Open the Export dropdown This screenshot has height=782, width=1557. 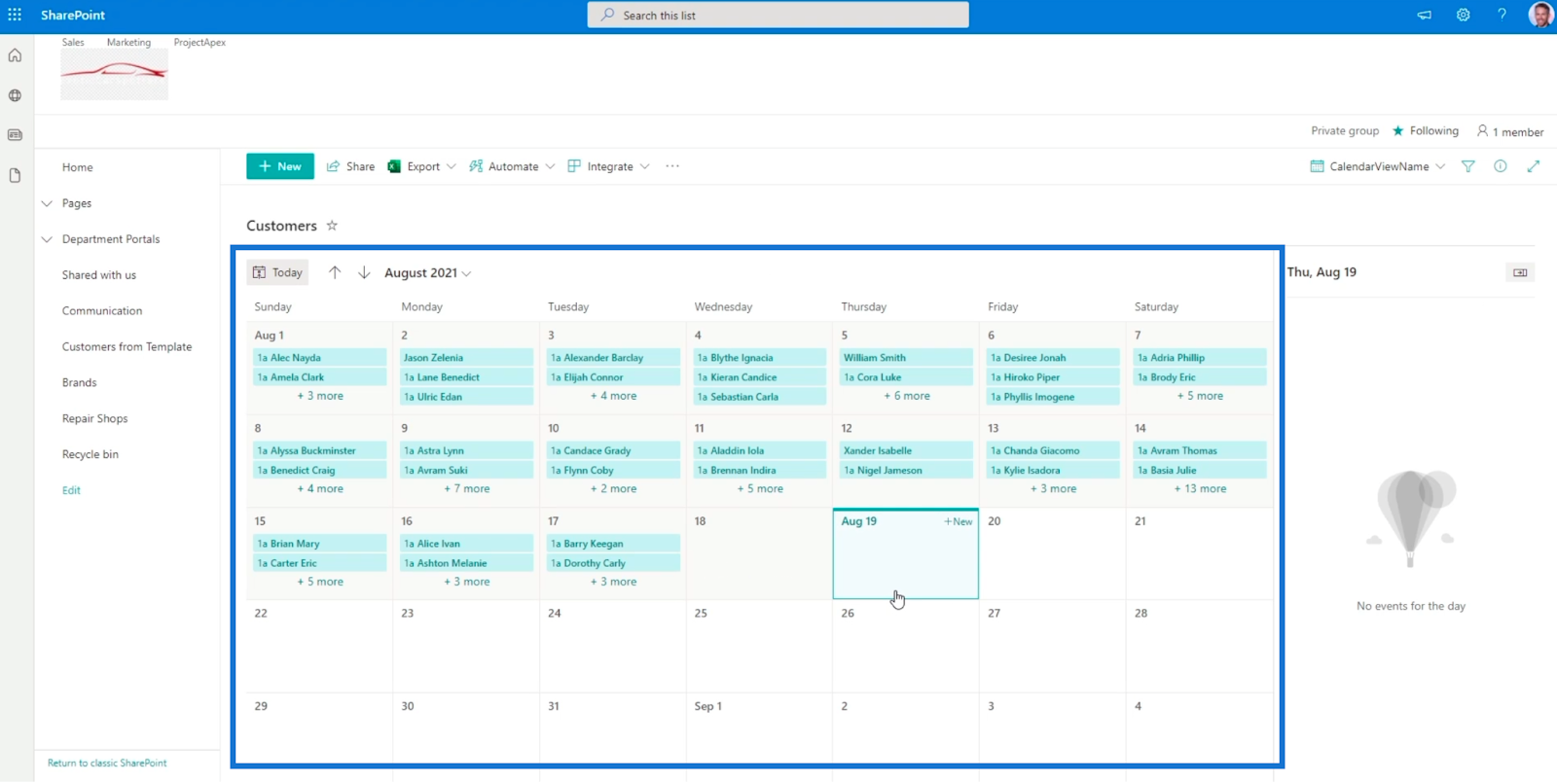(x=421, y=166)
